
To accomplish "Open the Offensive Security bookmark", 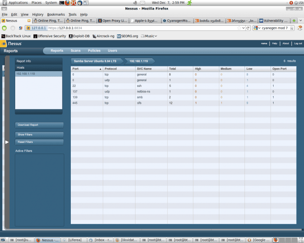I will click(50, 36).
